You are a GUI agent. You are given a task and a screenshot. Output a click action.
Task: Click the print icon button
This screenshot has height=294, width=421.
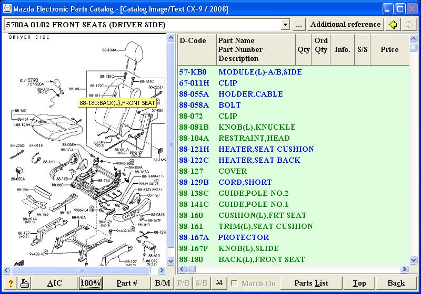[25, 283]
